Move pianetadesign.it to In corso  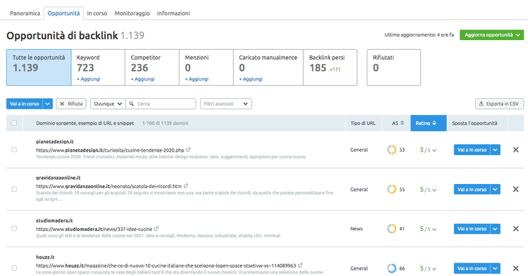472,150
